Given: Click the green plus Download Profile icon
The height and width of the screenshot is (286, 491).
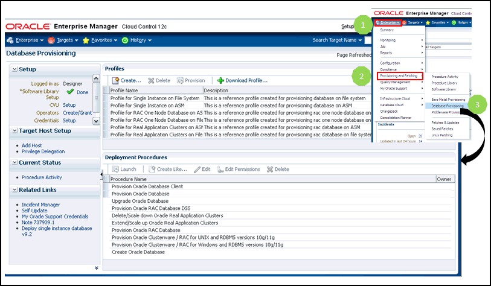Looking at the screenshot, I should coord(220,80).
